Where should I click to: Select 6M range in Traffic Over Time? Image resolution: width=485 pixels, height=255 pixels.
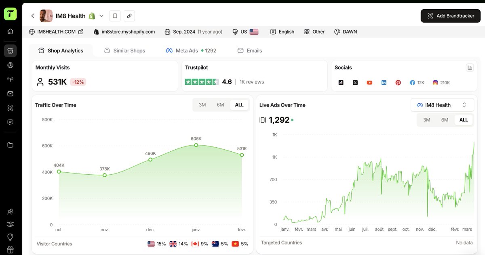pos(220,105)
